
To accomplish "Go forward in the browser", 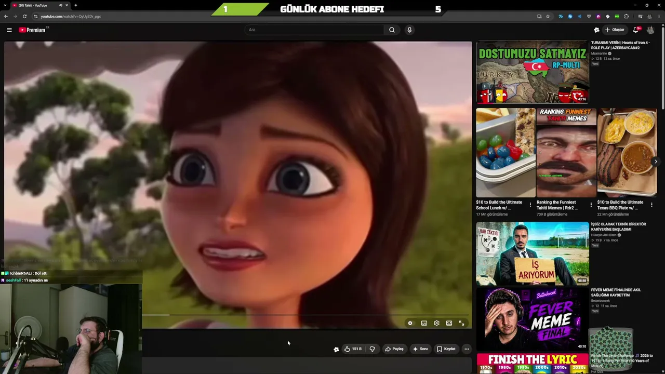I will (15, 16).
